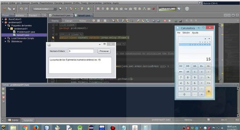Expand the Bibliotecas node
Screen dimensions: 240x130
[5, 42]
